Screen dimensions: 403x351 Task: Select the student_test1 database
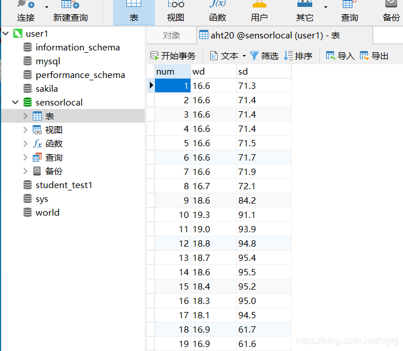pos(64,185)
